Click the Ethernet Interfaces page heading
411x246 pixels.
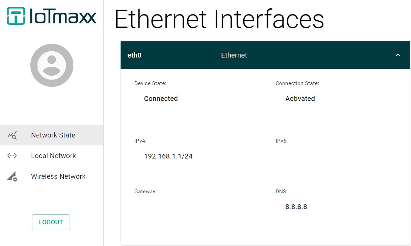tap(219, 19)
